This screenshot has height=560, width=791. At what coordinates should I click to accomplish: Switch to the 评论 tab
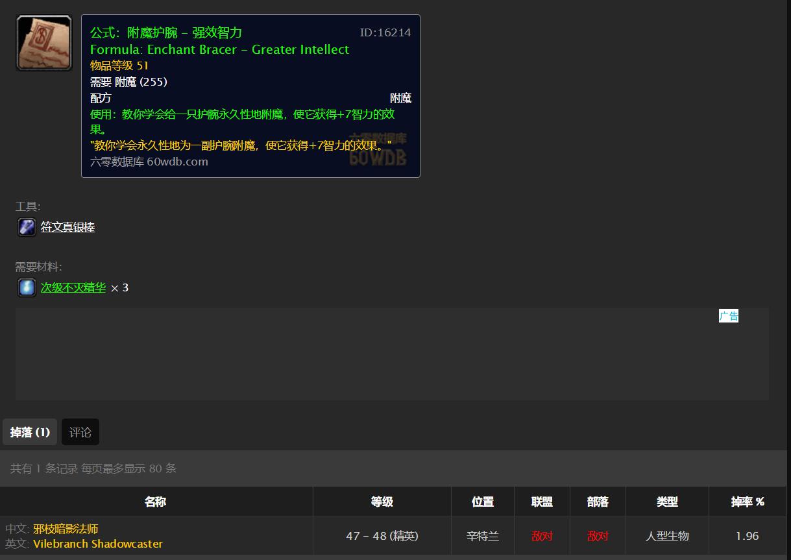pyautogui.click(x=80, y=432)
